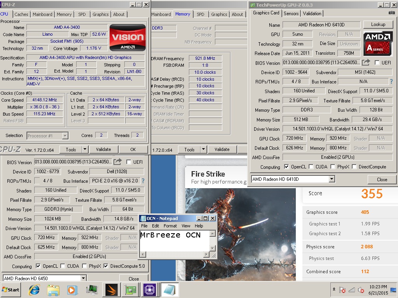Open AMD Radeon HD 6410D GPU dropdown
398x298 pixels.
coord(332,179)
